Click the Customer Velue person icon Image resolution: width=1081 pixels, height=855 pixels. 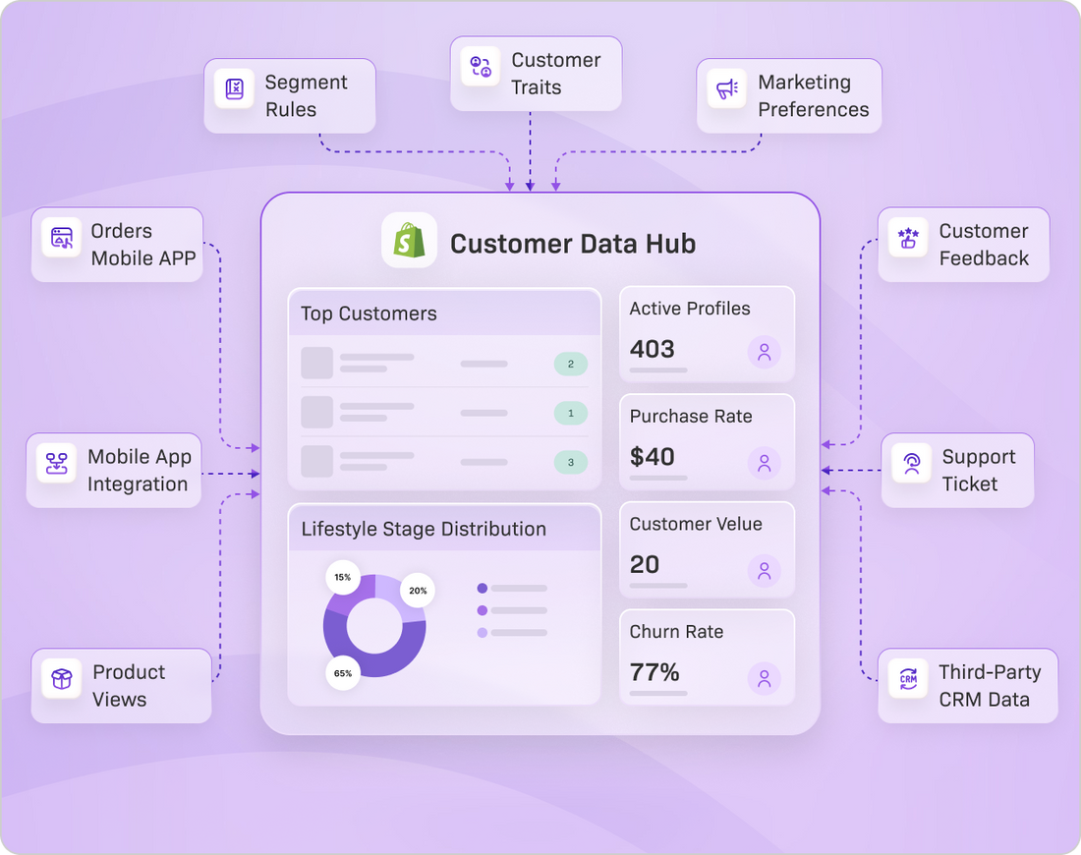(764, 571)
